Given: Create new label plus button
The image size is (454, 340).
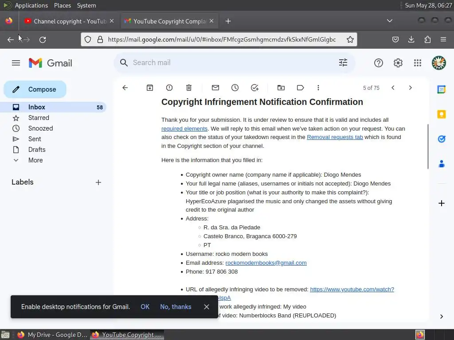Looking at the screenshot, I should click(98, 182).
